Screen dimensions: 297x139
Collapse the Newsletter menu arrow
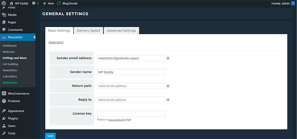tap(34, 37)
